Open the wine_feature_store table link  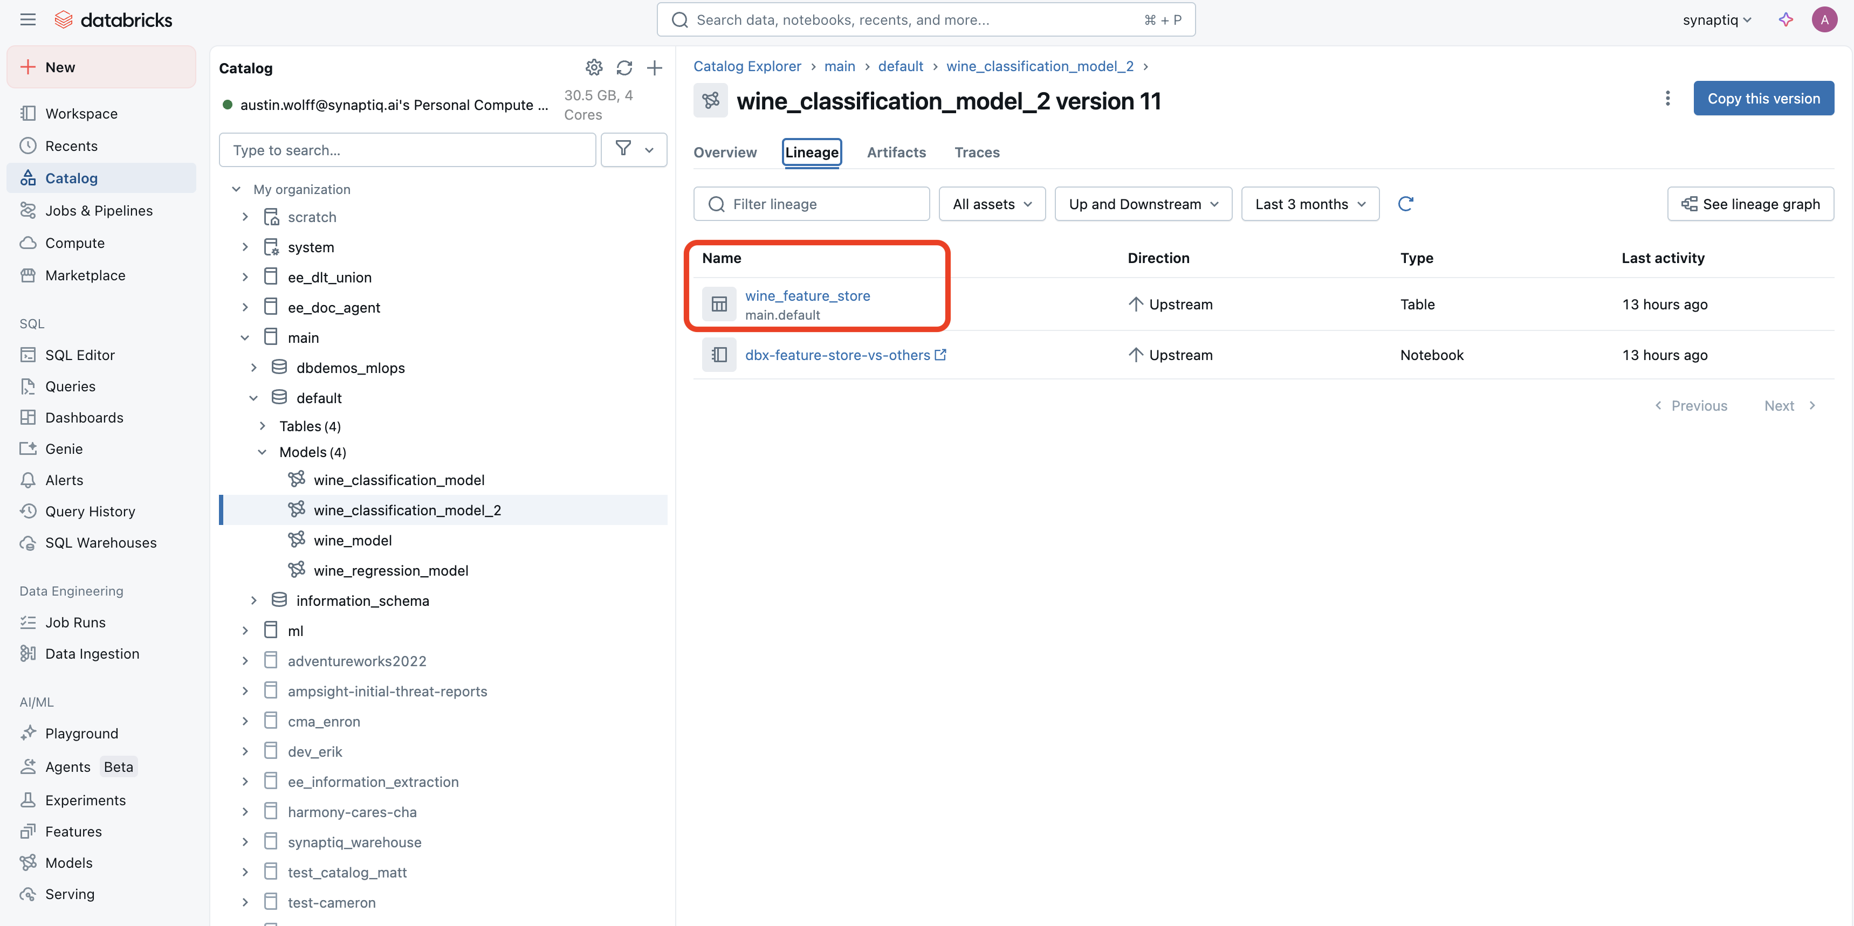click(x=807, y=295)
